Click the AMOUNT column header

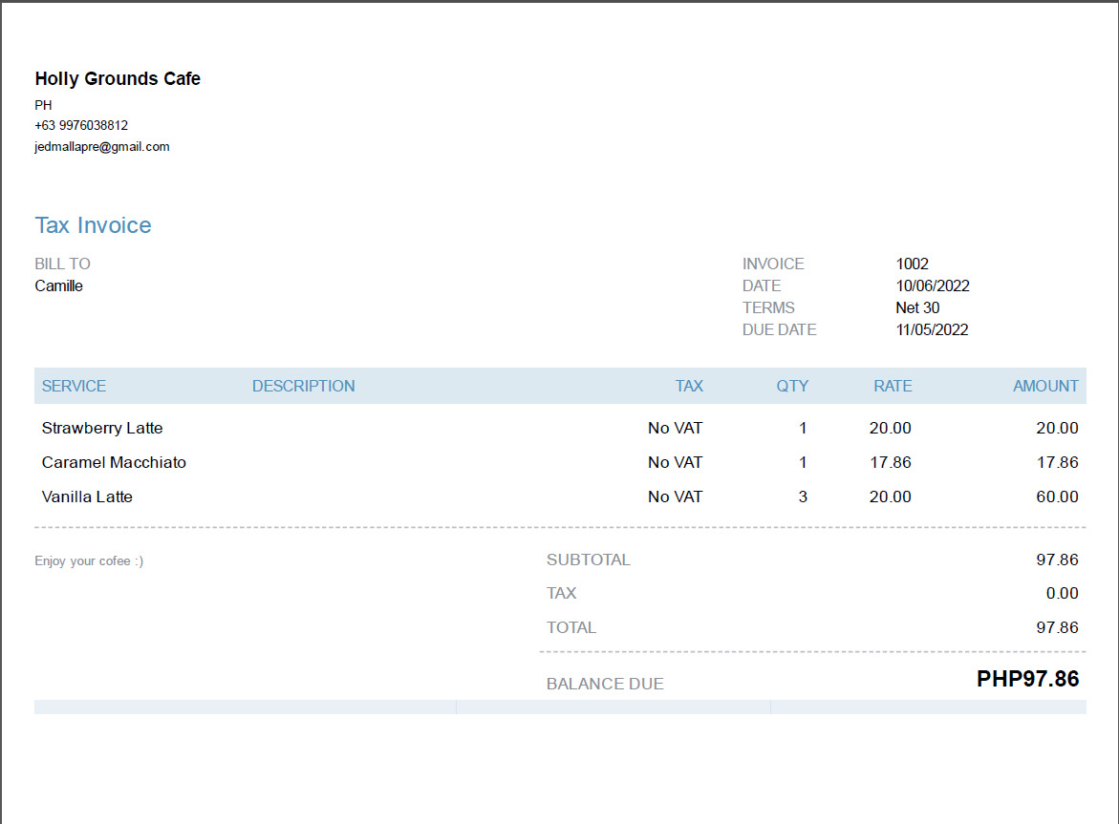[1045, 387]
